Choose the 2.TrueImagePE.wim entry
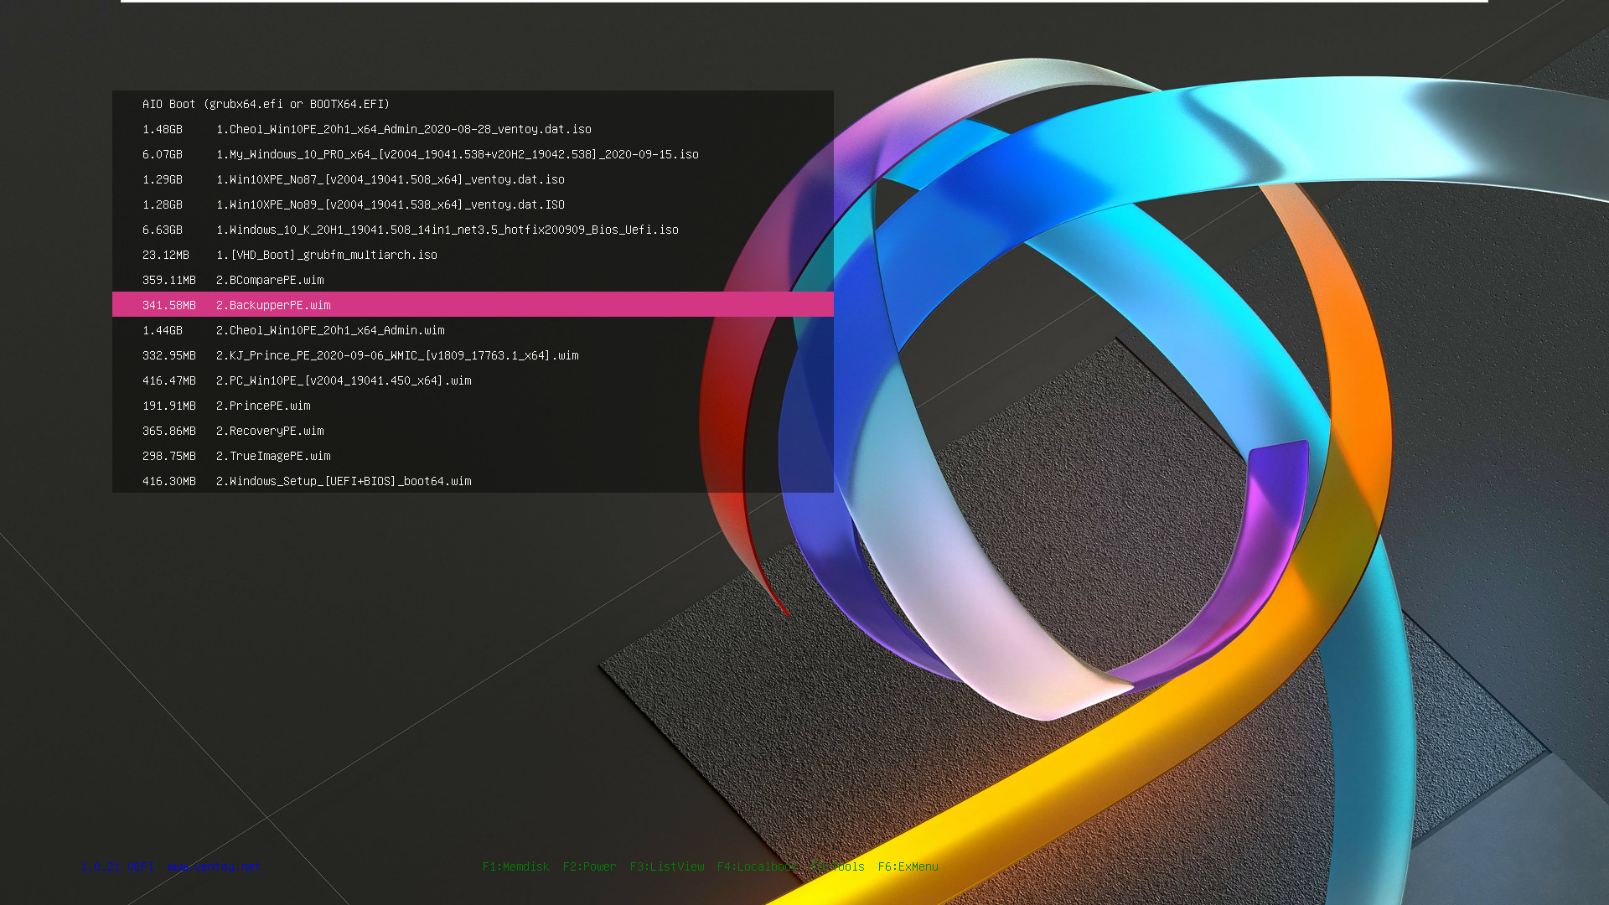Screen dimensions: 1609x905 pyautogui.click(x=473, y=456)
